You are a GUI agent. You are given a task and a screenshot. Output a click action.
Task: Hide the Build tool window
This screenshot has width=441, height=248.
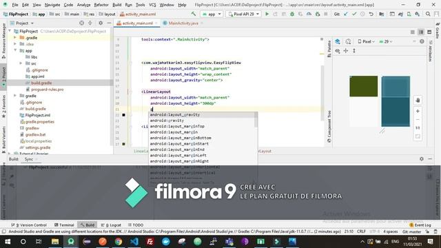tap(430, 159)
